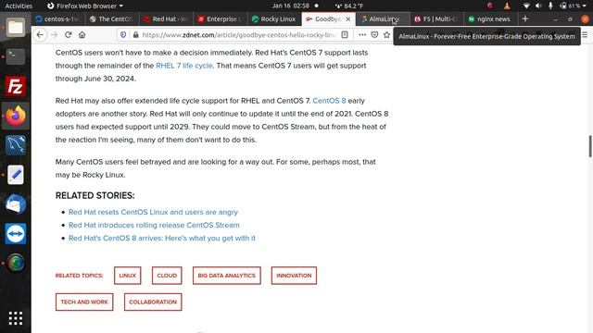The height and width of the screenshot is (333, 593).
Task: Open the clock calendar Jan 16 02:38
Action: (290, 6)
